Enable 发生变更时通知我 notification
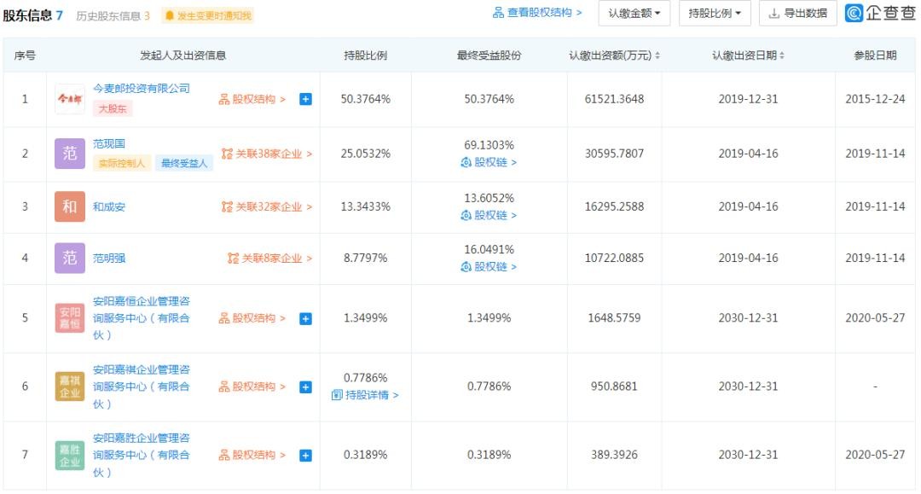 pyautogui.click(x=208, y=15)
